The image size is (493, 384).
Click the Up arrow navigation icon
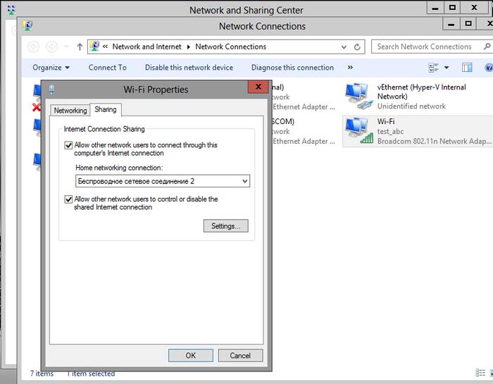click(x=79, y=47)
